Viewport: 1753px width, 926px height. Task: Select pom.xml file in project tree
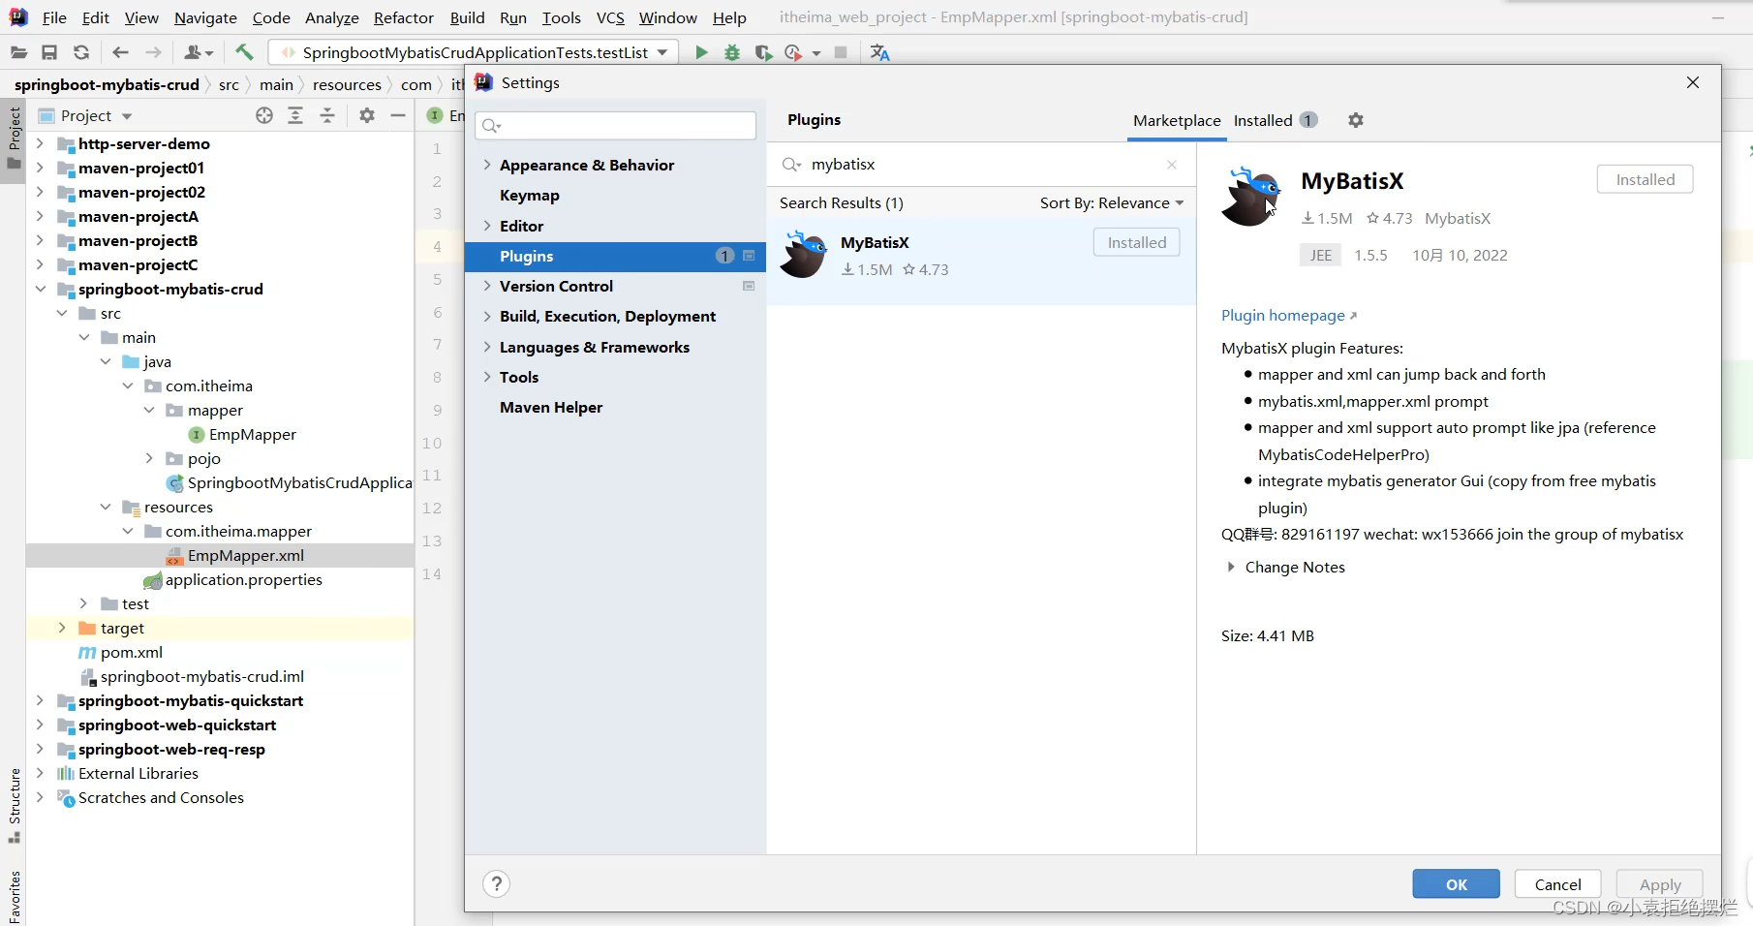coord(131,652)
